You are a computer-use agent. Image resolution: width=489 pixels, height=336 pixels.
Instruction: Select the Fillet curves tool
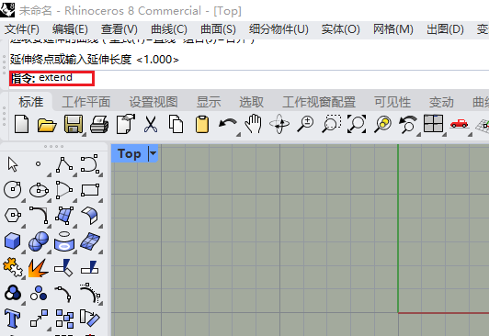[39, 215]
